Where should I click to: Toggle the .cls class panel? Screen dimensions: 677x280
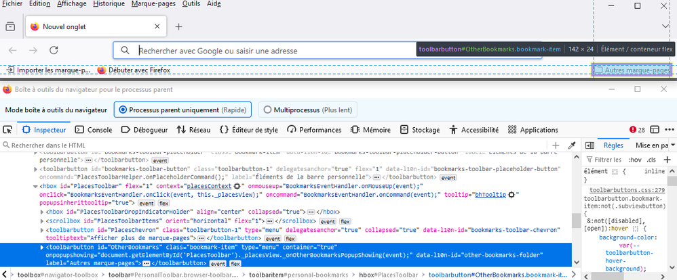pyautogui.click(x=651, y=160)
